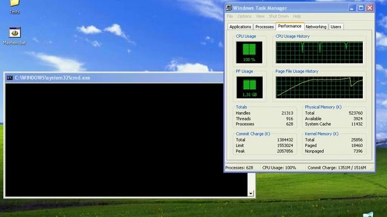Click the Kernel Memory (K) group label
The image size is (387, 217).
pos(322,134)
